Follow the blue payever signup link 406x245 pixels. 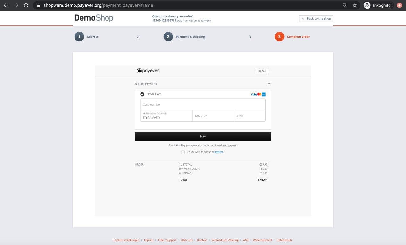coord(219,152)
